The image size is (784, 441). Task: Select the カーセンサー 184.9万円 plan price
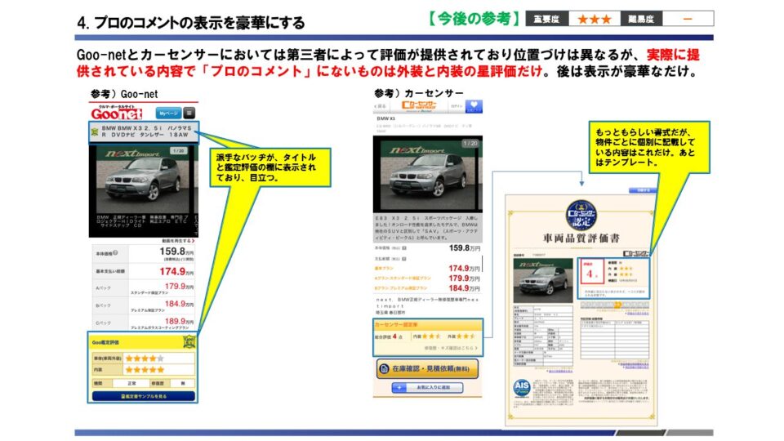(465, 288)
